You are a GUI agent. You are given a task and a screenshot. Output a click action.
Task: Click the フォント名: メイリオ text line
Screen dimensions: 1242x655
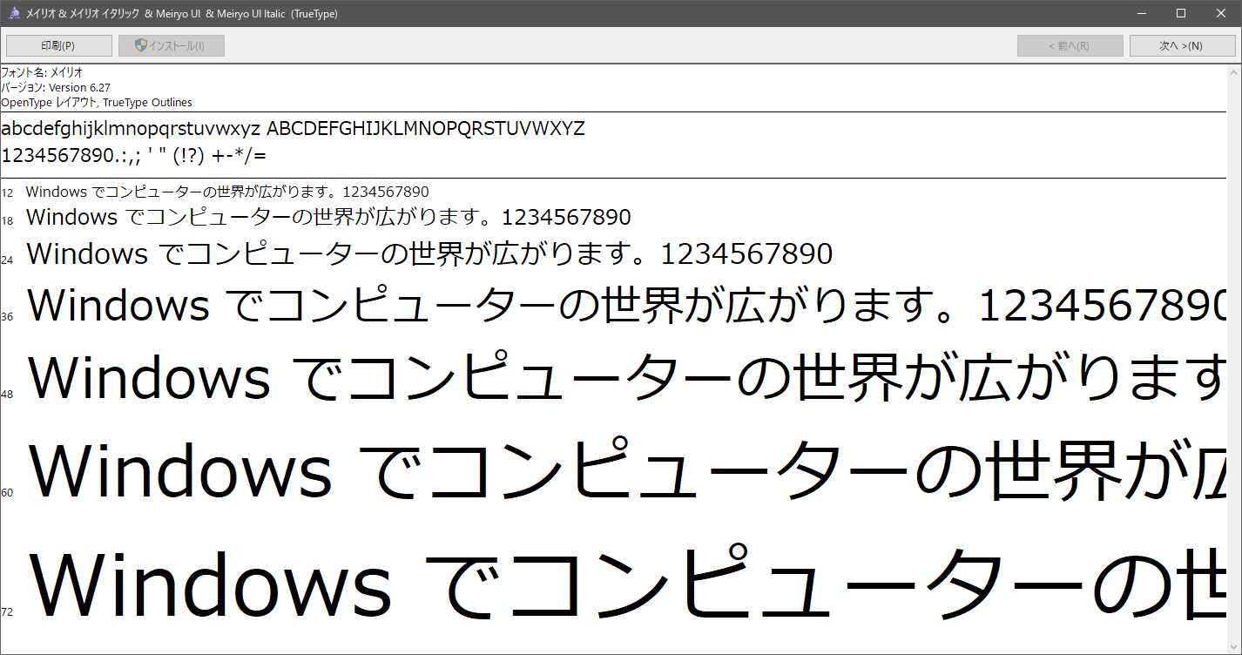(x=42, y=72)
